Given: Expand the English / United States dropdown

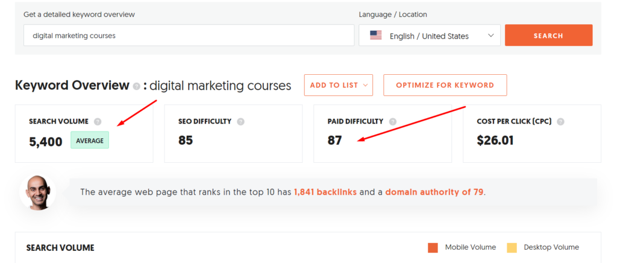Looking at the screenshot, I should point(430,36).
